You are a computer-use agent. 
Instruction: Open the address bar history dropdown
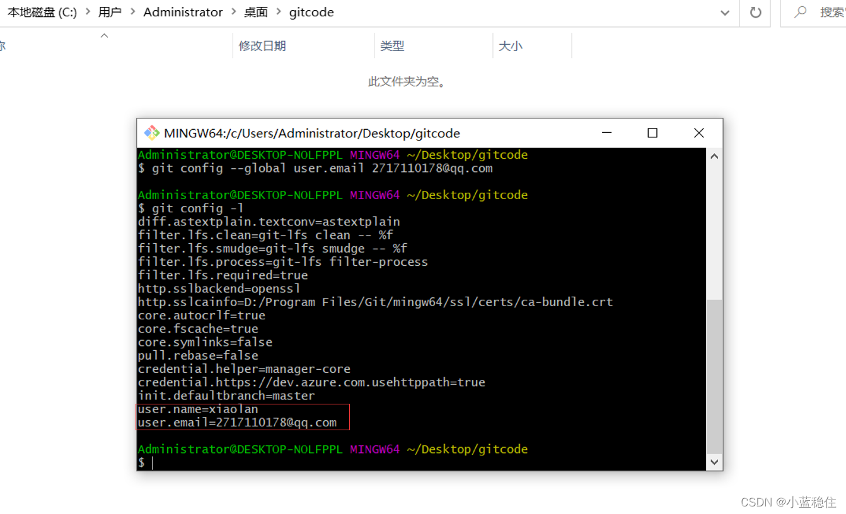[x=725, y=13]
